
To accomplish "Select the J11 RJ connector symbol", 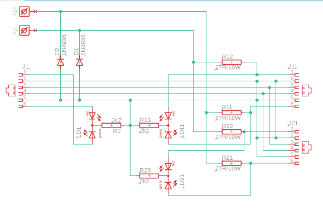I will click(306, 90).
